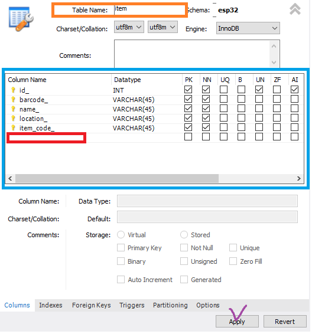
Task: Click the table Comments text area
Action: pyautogui.click(x=192, y=54)
